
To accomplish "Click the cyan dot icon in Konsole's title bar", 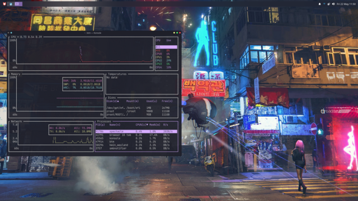I will [x=11, y=33].
